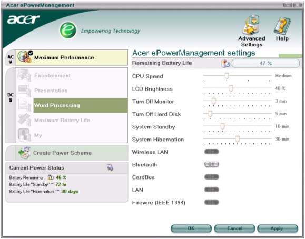
Task: Click the 30 days Hibernation value
Action: pos(70,191)
